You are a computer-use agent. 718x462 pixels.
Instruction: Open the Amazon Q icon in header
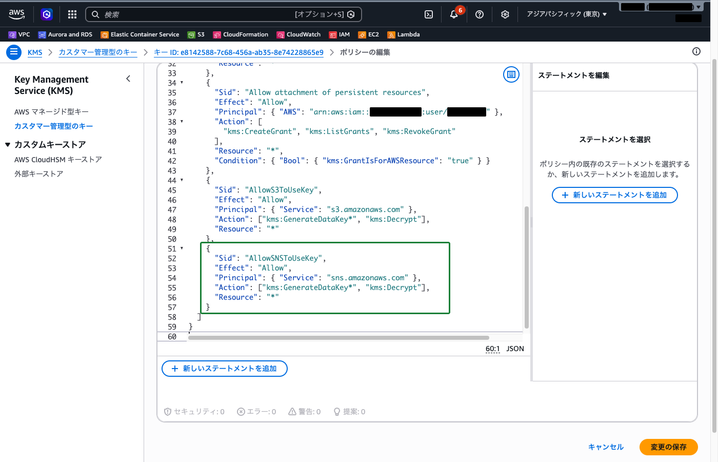(47, 14)
